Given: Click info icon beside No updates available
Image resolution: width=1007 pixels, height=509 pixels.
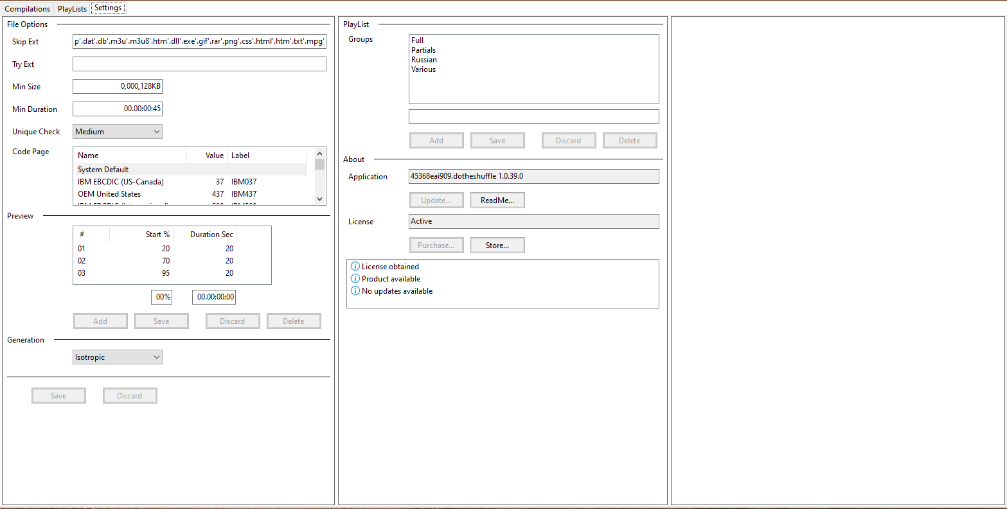Looking at the screenshot, I should point(355,291).
